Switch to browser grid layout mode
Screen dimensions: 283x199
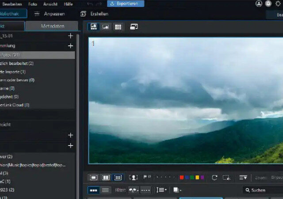tap(118, 27)
